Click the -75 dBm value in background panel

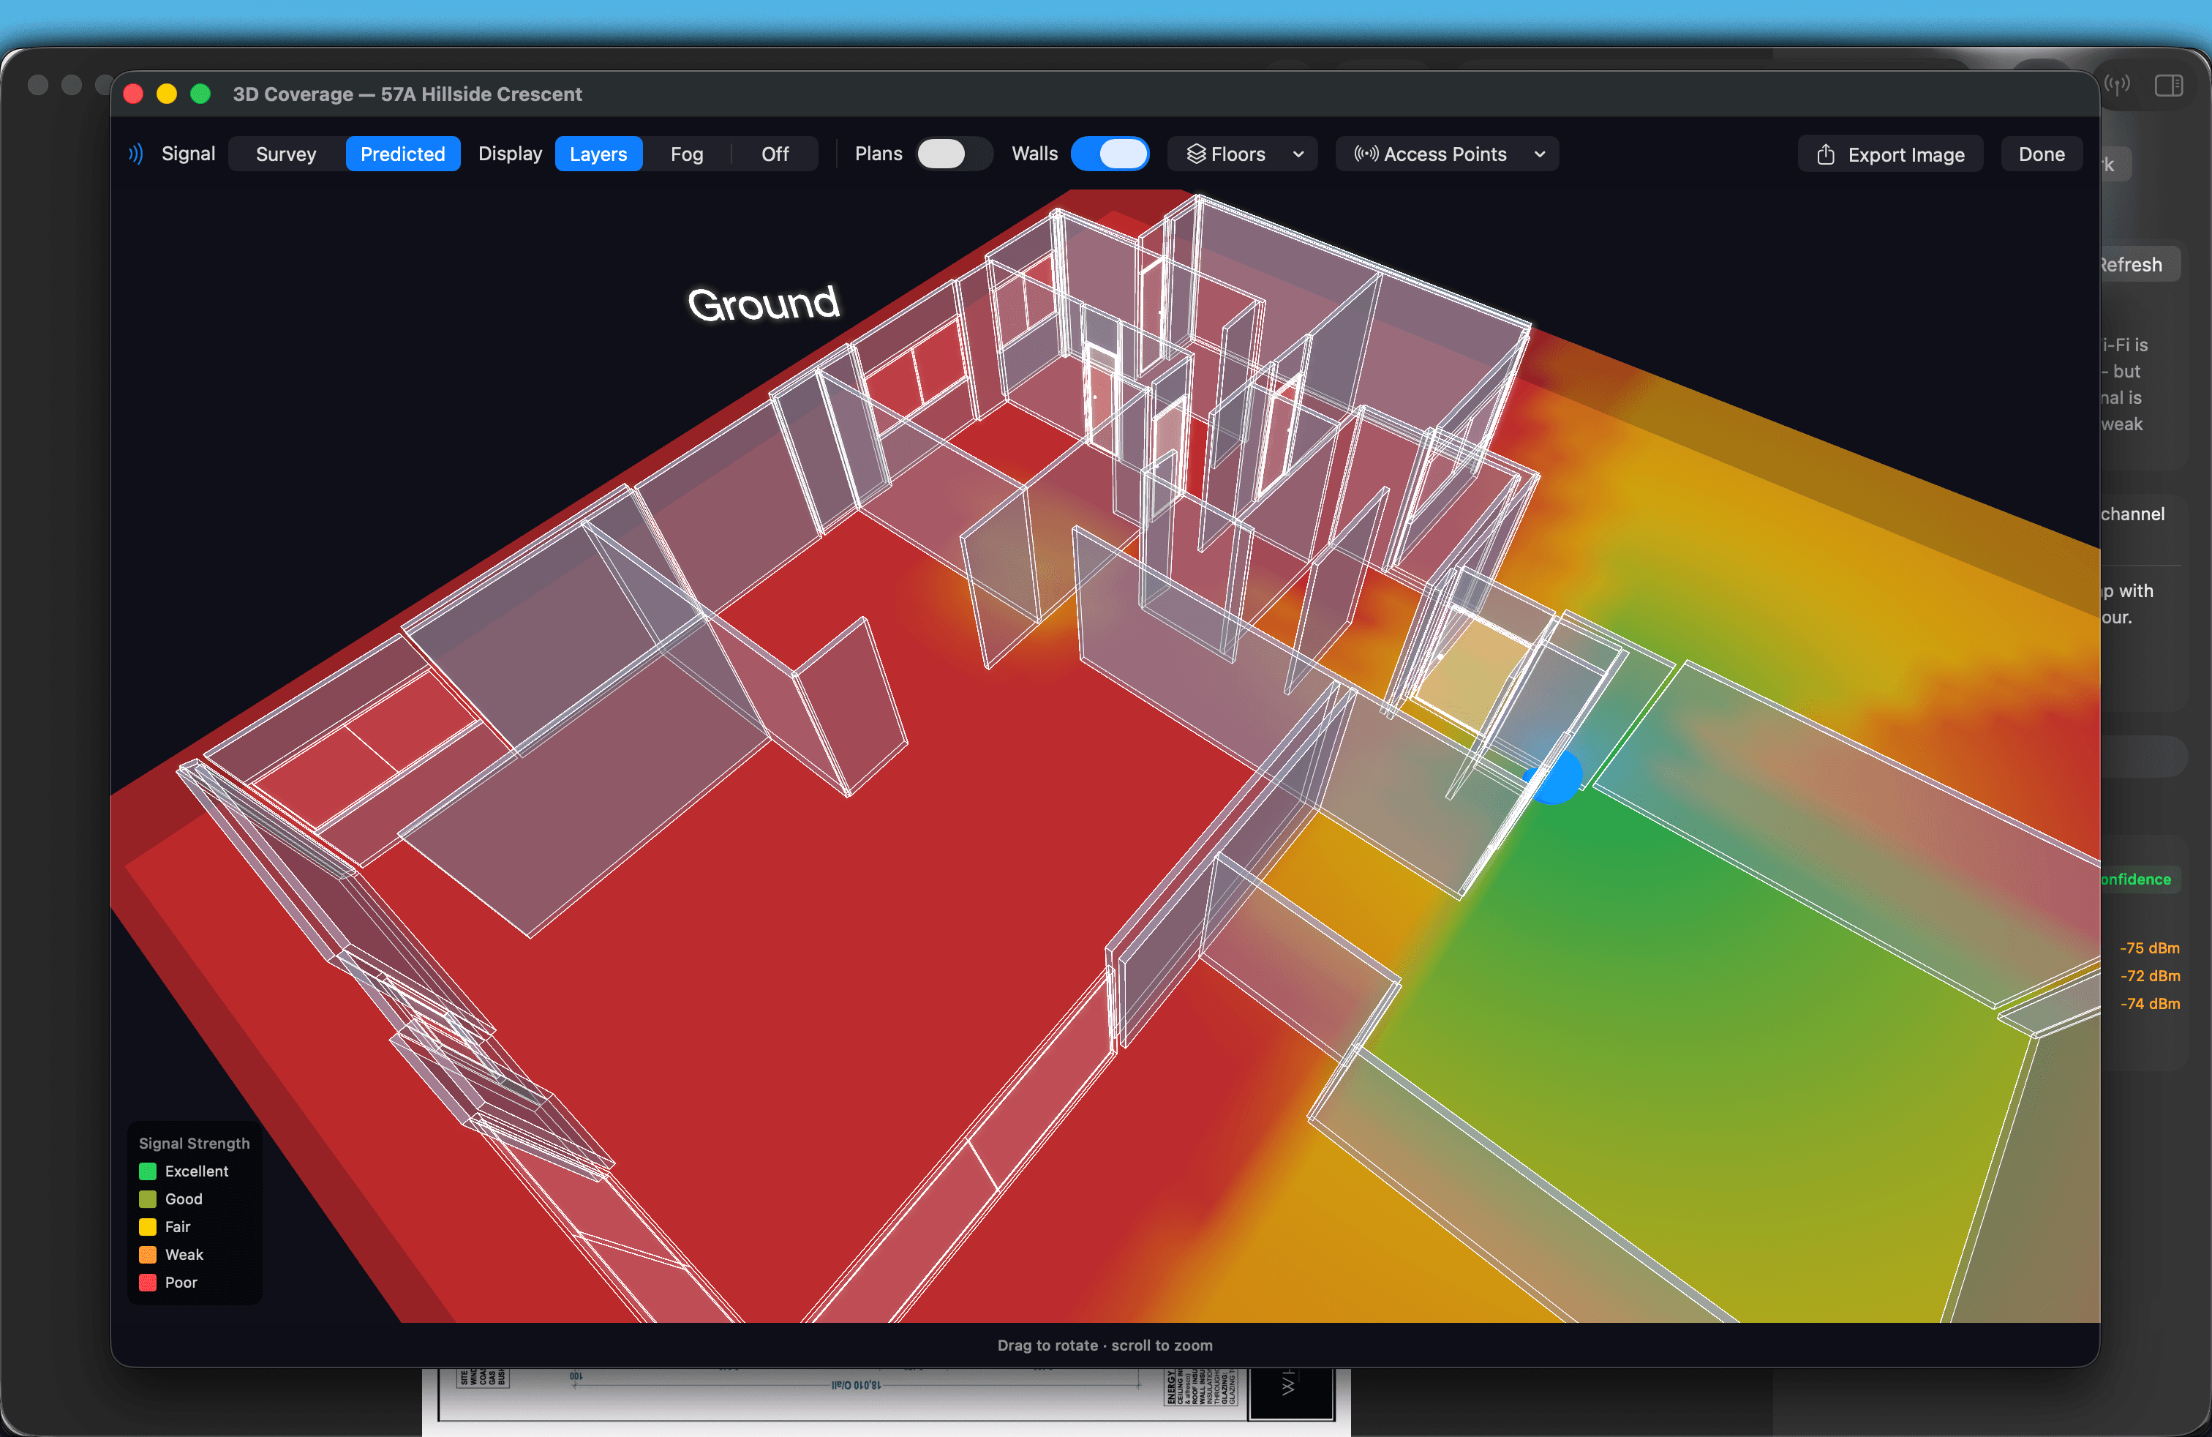(2149, 948)
